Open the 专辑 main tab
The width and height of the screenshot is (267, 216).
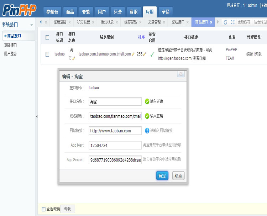86,12
